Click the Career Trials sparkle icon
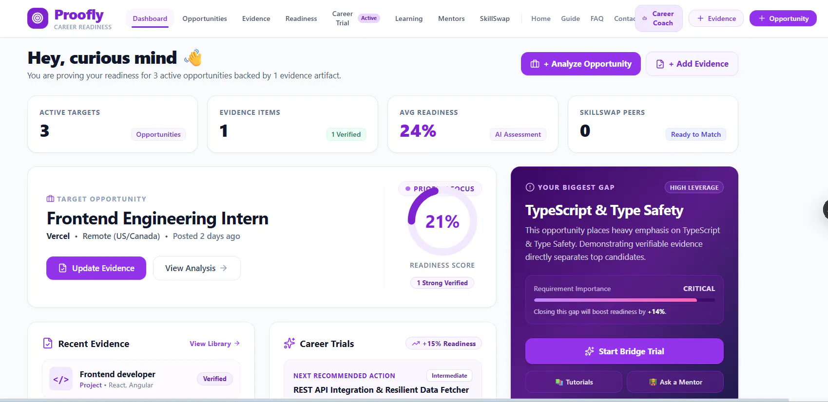828x402 pixels. coord(289,343)
